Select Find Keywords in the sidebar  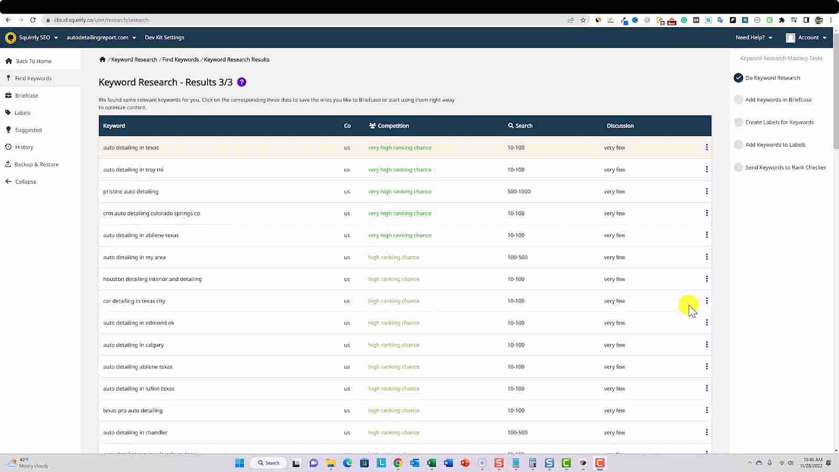[x=33, y=78]
